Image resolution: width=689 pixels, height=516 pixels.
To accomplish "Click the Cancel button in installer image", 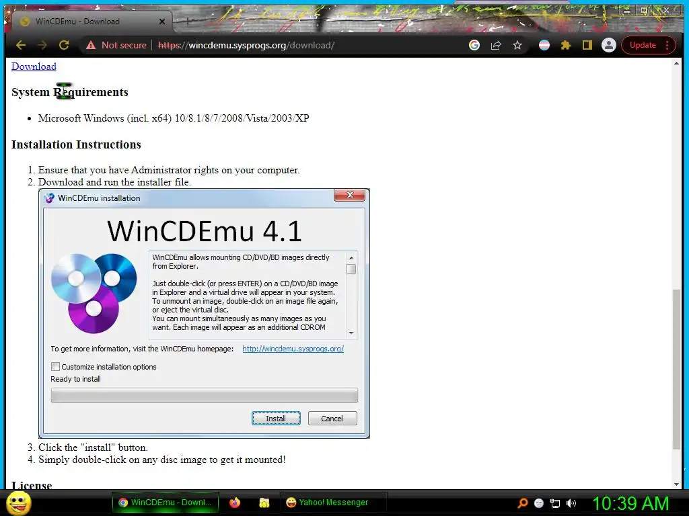I will [332, 419].
